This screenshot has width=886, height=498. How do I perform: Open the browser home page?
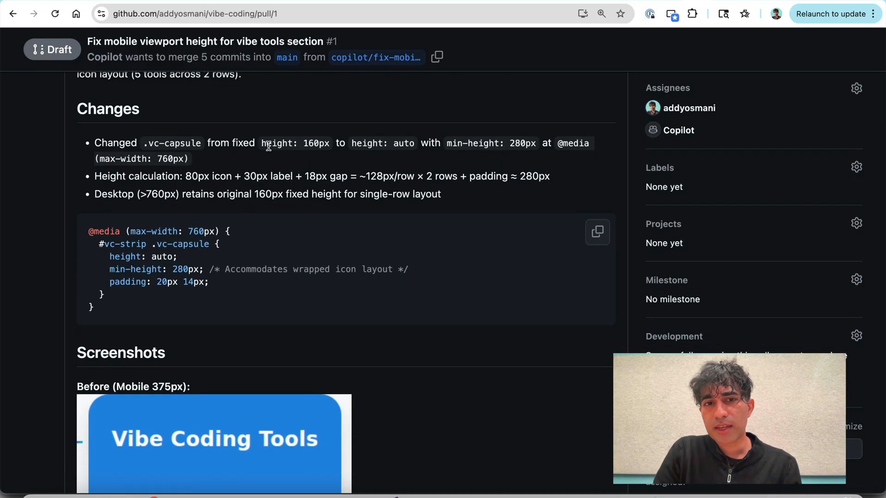click(76, 14)
